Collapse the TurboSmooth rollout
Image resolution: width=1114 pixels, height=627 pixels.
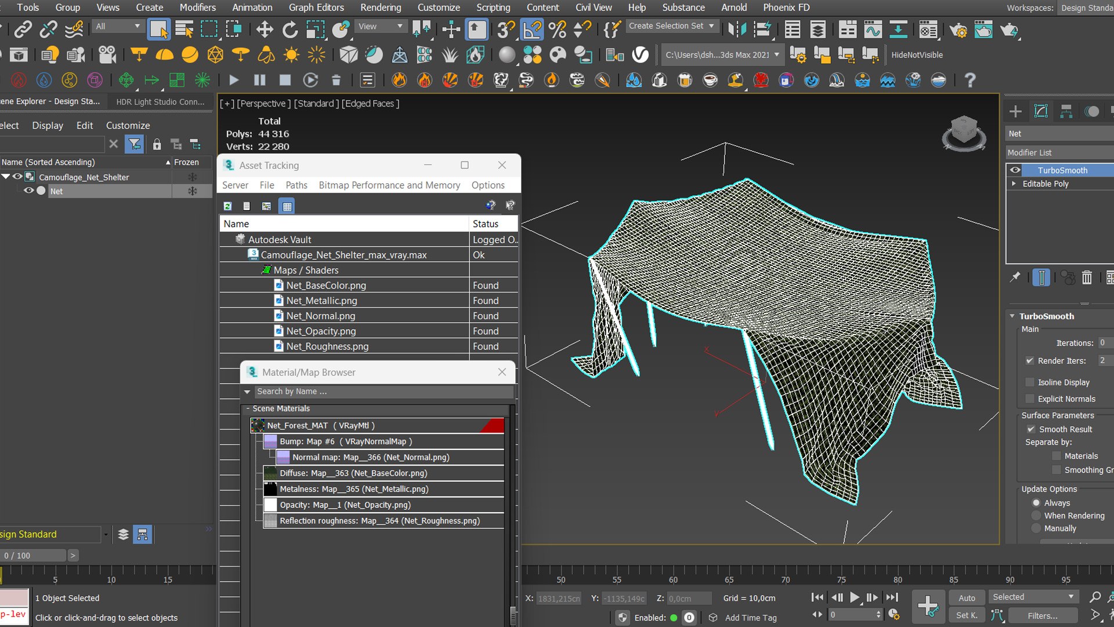1012,316
